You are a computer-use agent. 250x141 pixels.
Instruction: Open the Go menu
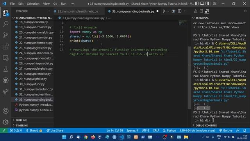[55, 4]
